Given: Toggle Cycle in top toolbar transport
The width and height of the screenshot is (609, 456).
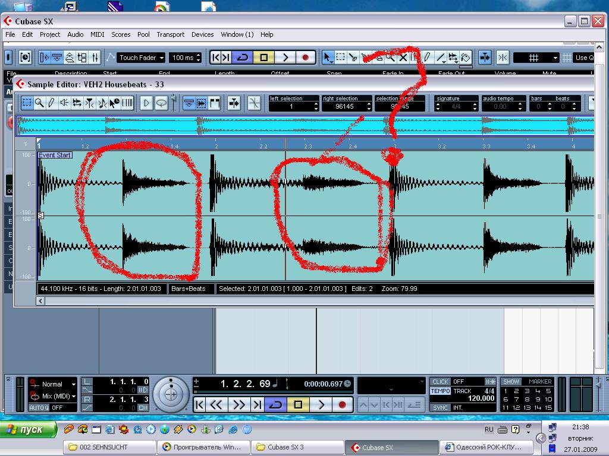Looking at the screenshot, I should point(243,58).
